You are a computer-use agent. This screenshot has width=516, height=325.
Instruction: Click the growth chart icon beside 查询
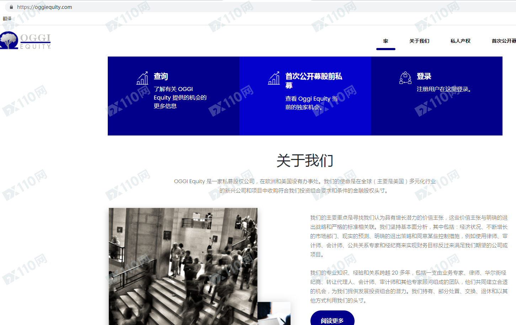(142, 78)
